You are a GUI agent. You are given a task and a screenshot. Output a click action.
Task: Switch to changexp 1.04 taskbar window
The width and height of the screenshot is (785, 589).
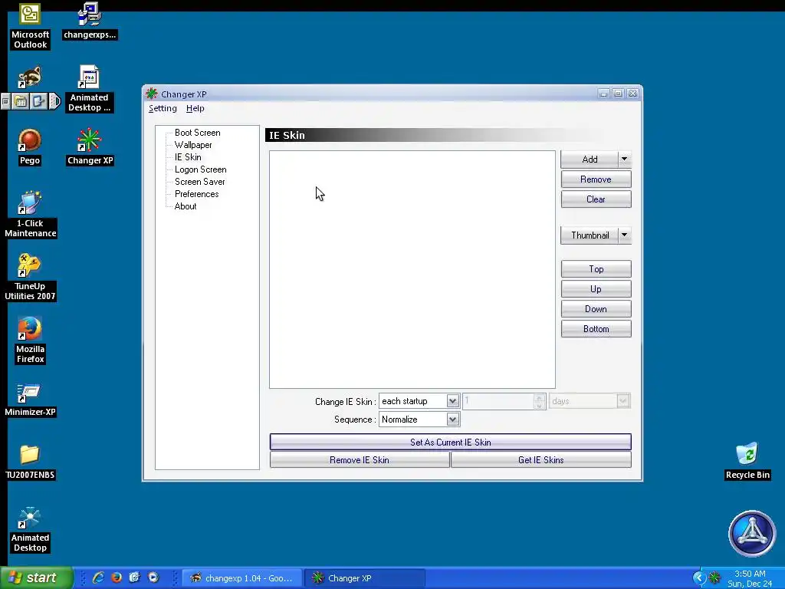tap(241, 578)
